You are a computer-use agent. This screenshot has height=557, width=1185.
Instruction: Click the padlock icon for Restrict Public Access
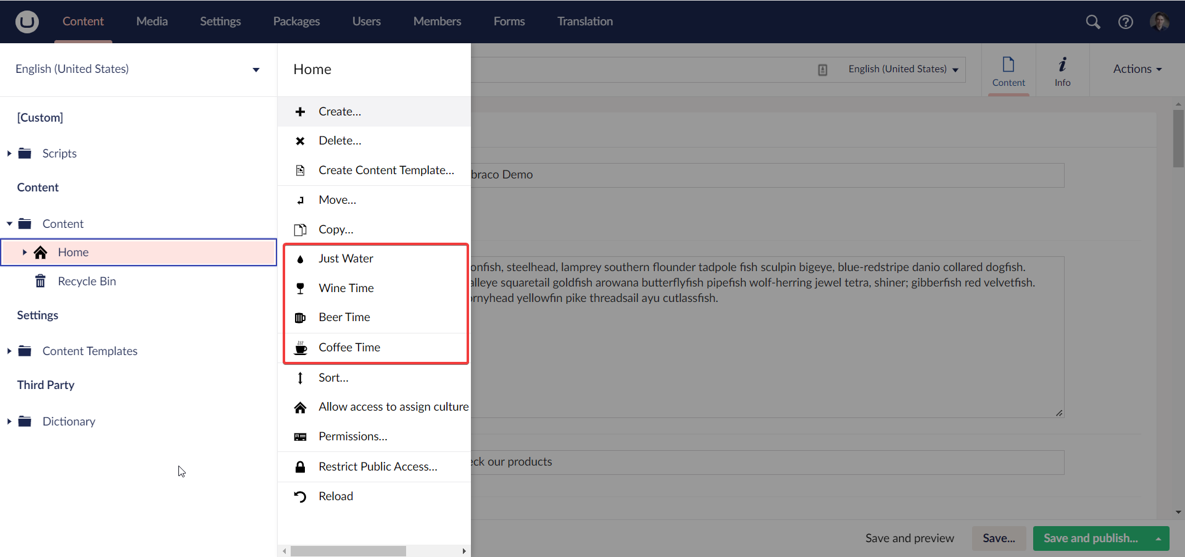[x=300, y=467]
